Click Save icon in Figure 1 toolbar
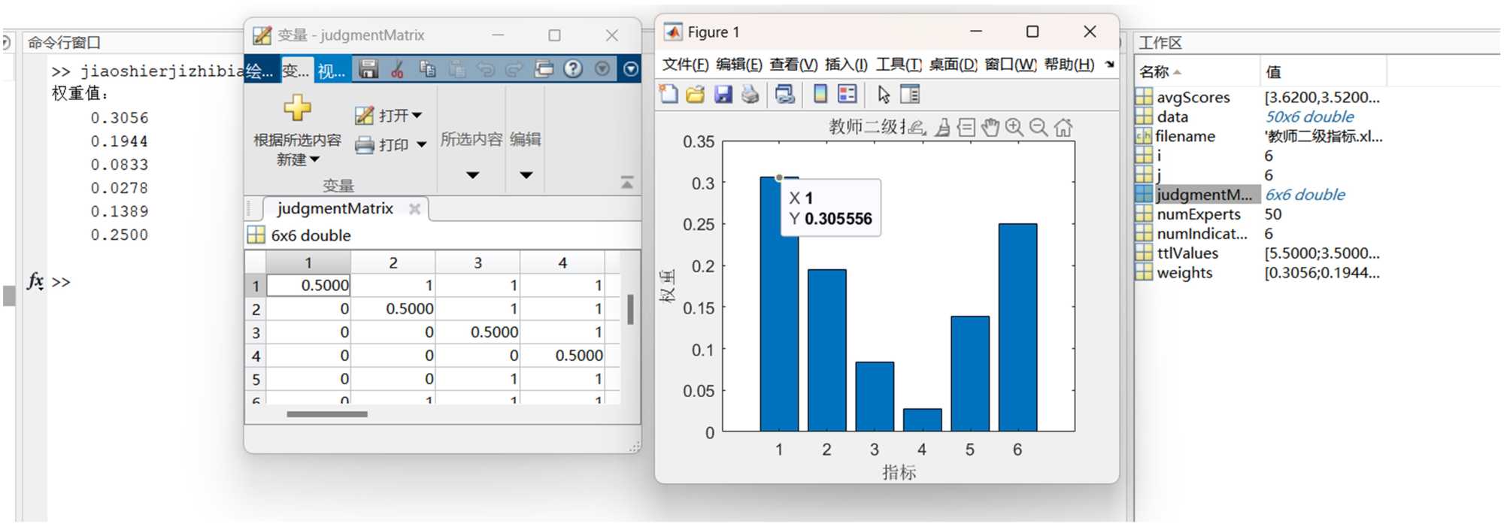Screen dimensions: 1504x524 point(723,94)
